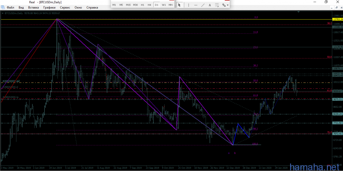The height and width of the screenshot is (171, 343).
Task: Click the 10879.11 price level label
Action: tap(338, 68)
